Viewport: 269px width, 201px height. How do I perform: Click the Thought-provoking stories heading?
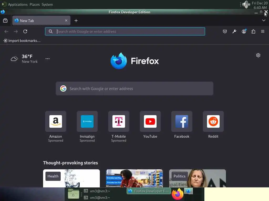coord(70,163)
